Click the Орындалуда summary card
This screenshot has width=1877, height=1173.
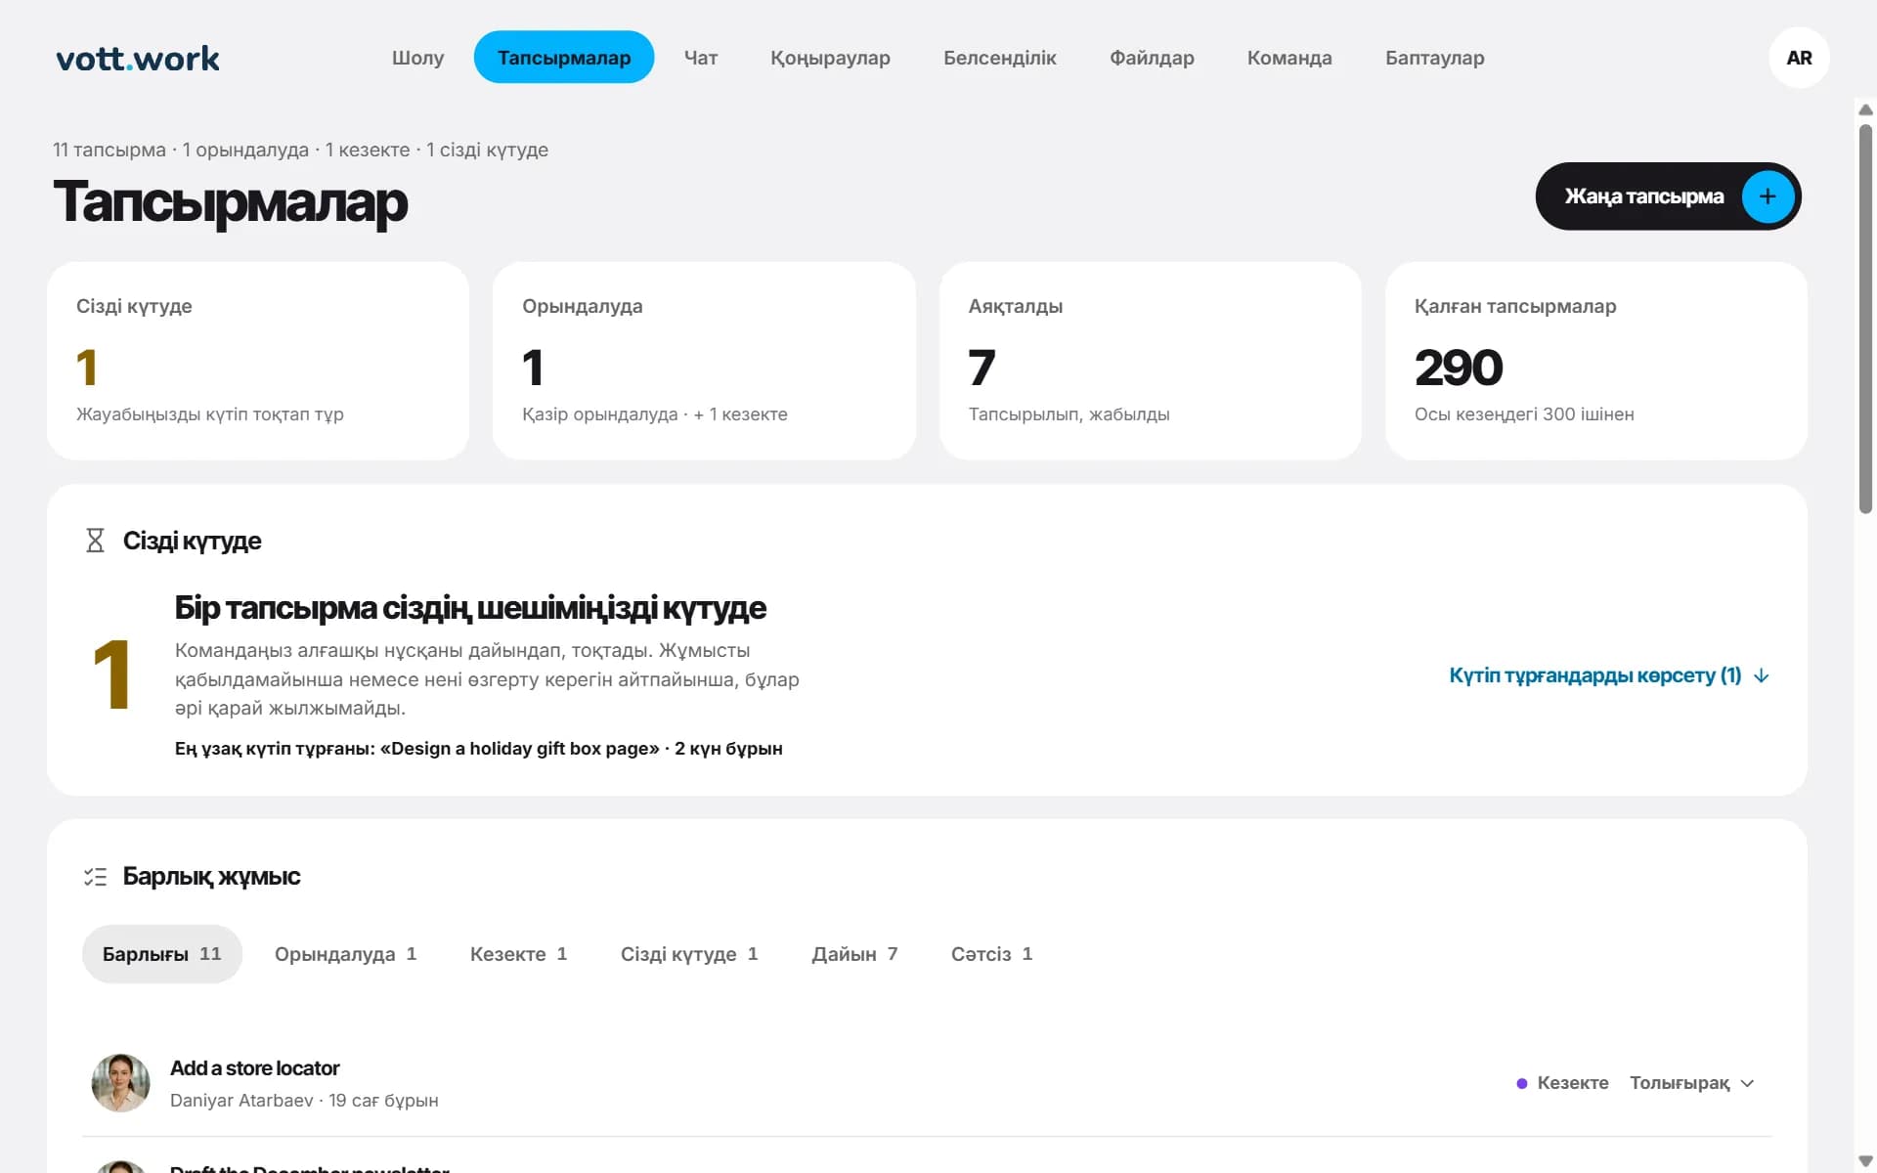tap(704, 361)
